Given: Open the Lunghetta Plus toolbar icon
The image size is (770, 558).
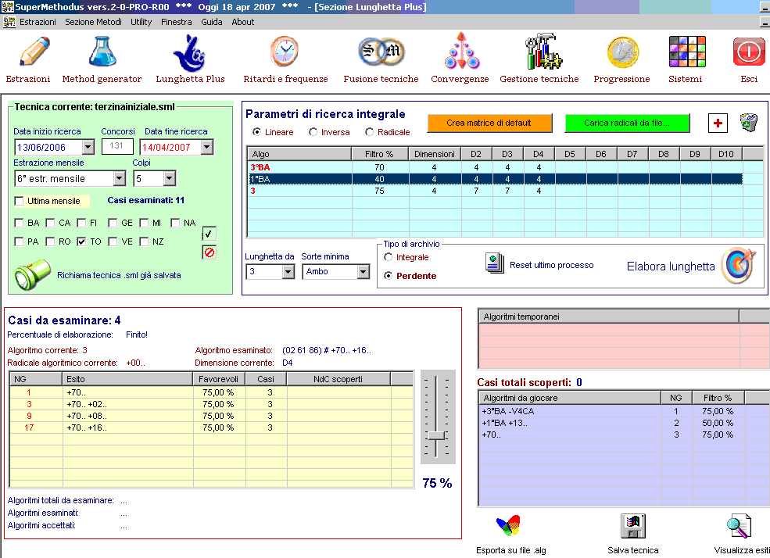Looking at the screenshot, I should (x=189, y=53).
